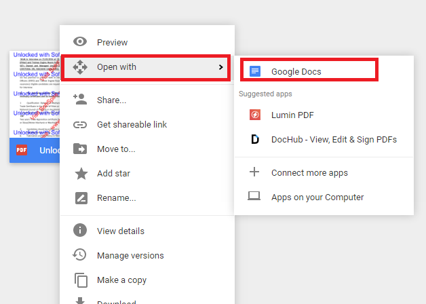Click the history clock icon

[x=79, y=255]
